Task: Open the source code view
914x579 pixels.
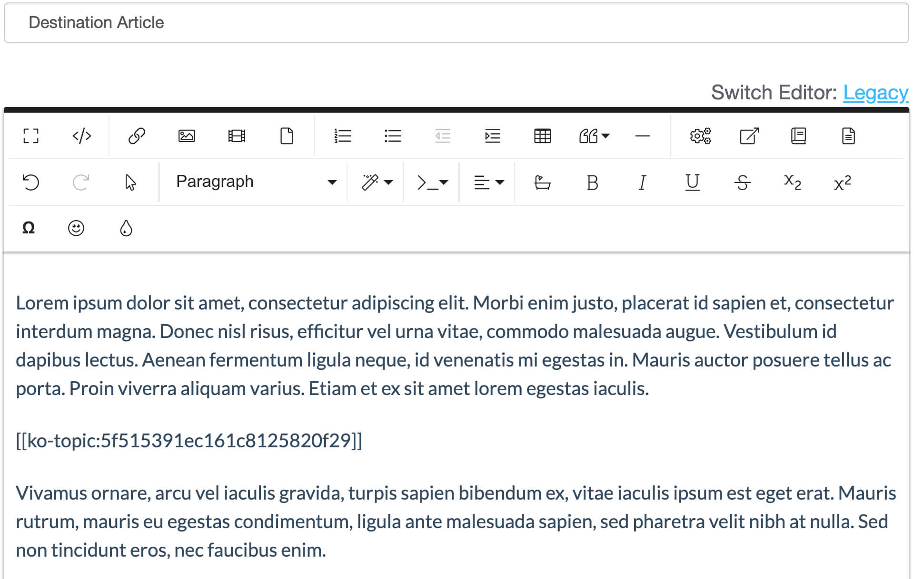Action: 81,136
